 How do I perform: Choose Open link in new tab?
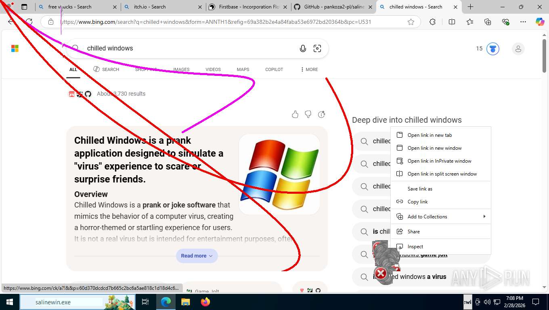tap(441, 135)
